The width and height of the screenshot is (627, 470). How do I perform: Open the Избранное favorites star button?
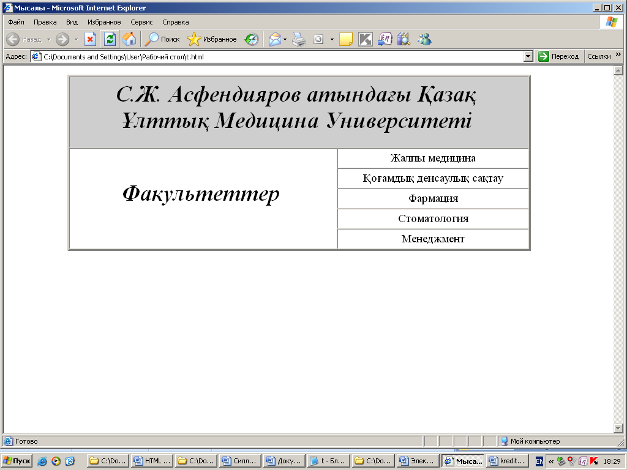click(x=212, y=39)
